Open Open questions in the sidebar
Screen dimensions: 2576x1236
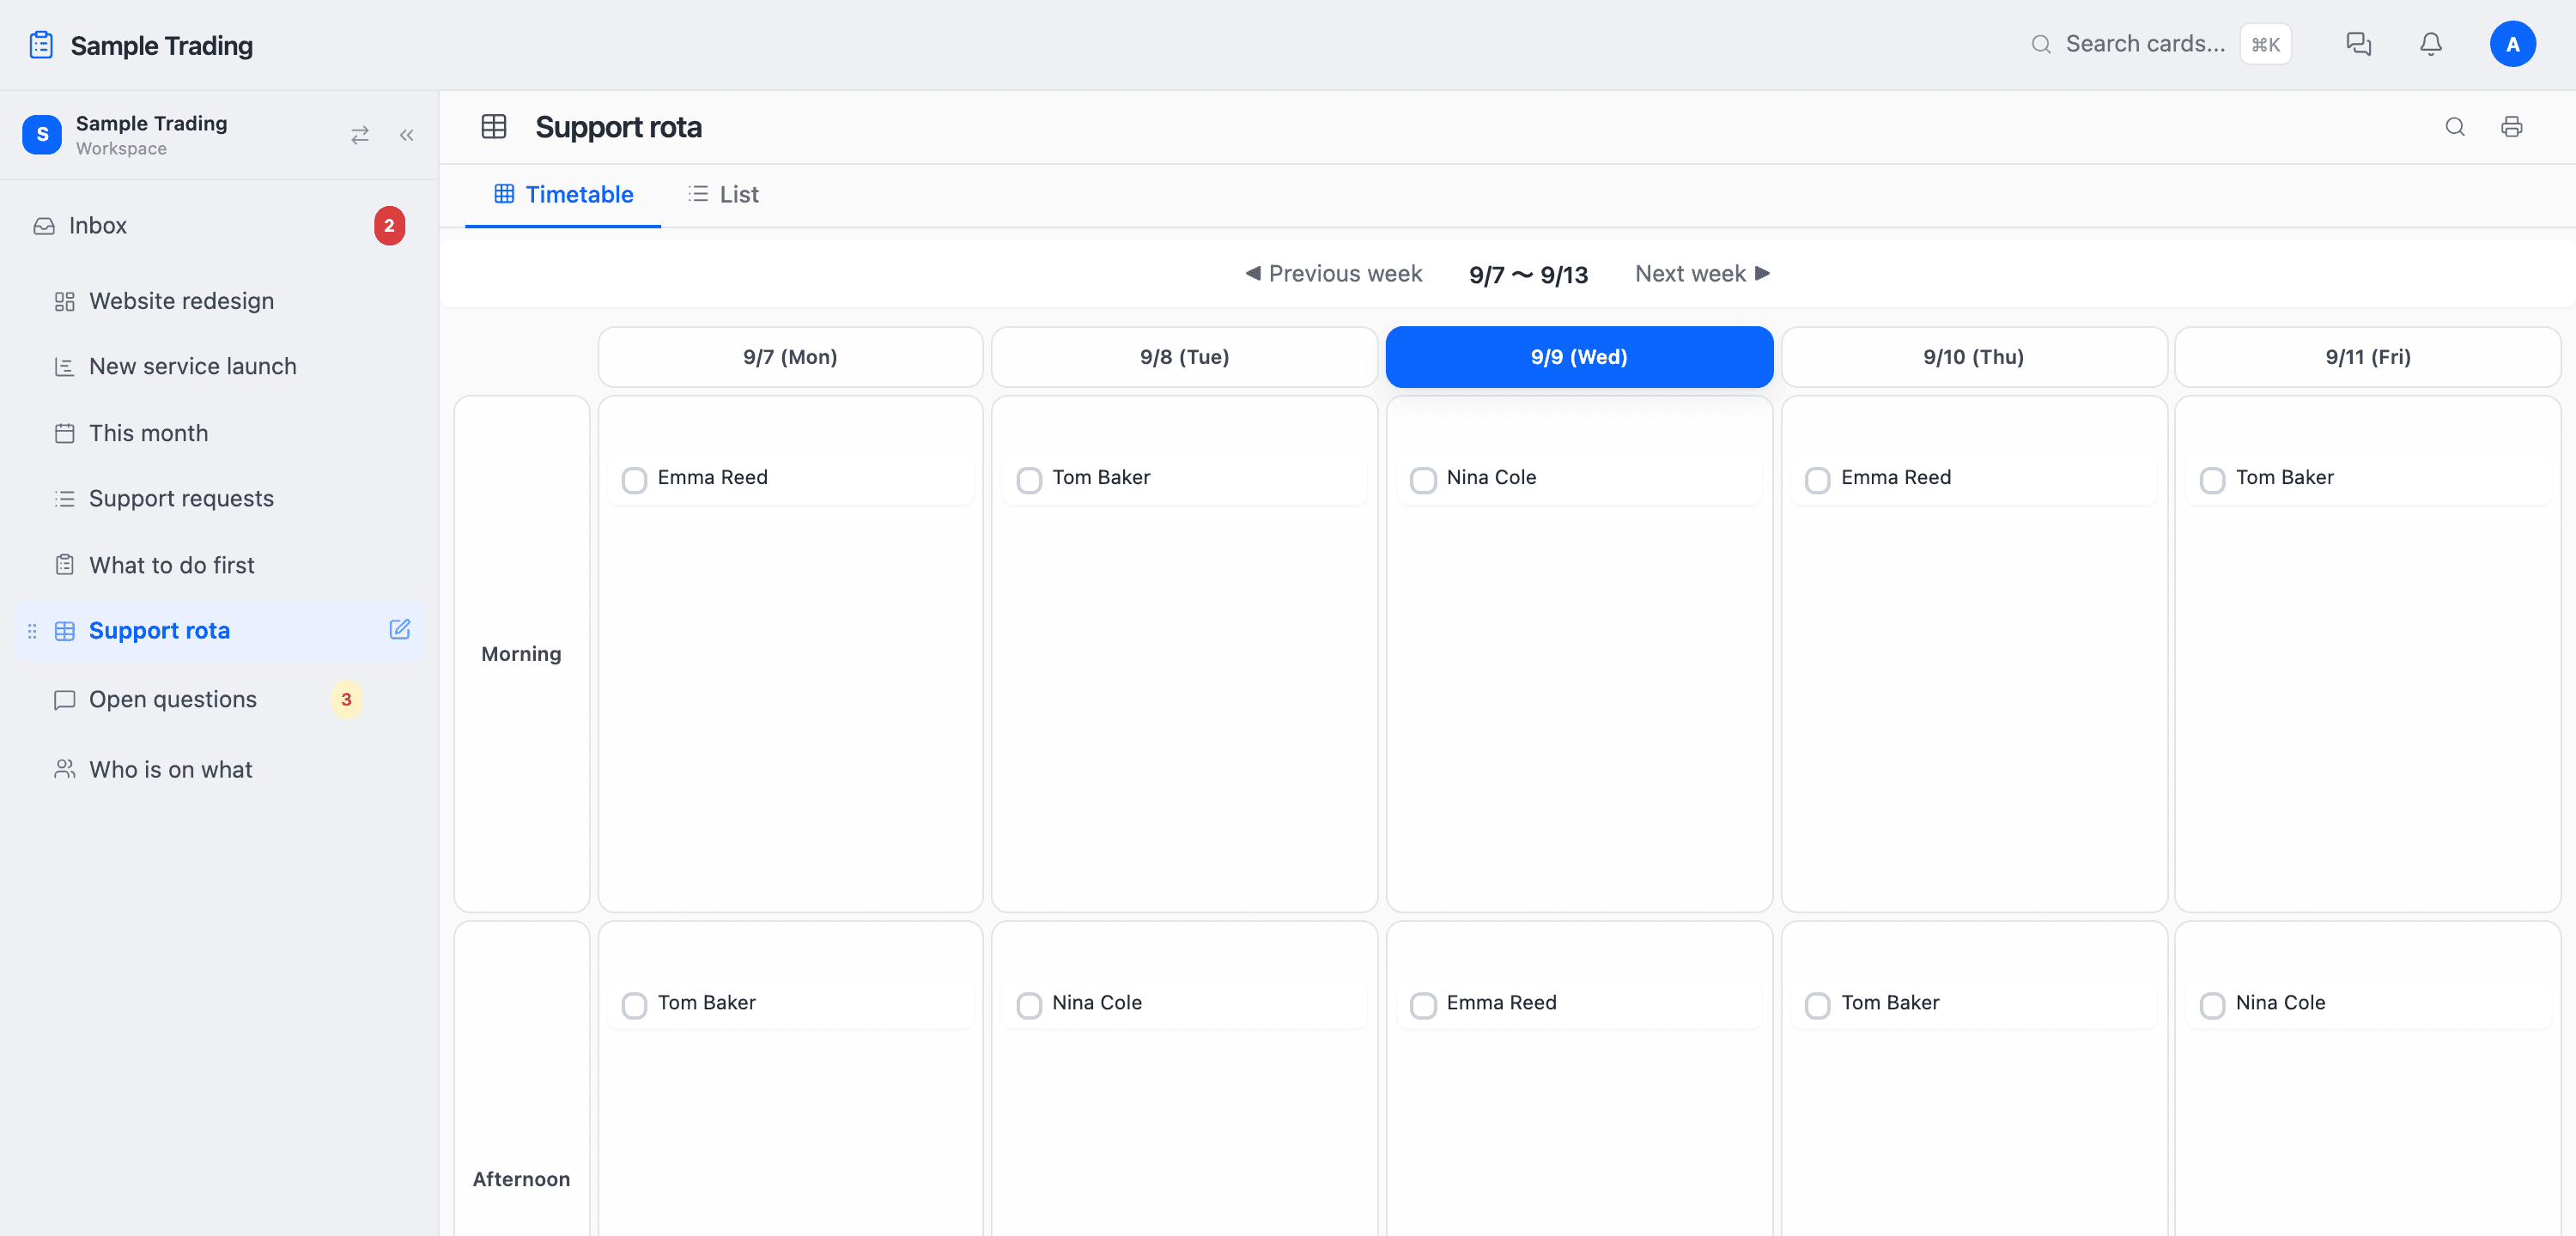219,700
